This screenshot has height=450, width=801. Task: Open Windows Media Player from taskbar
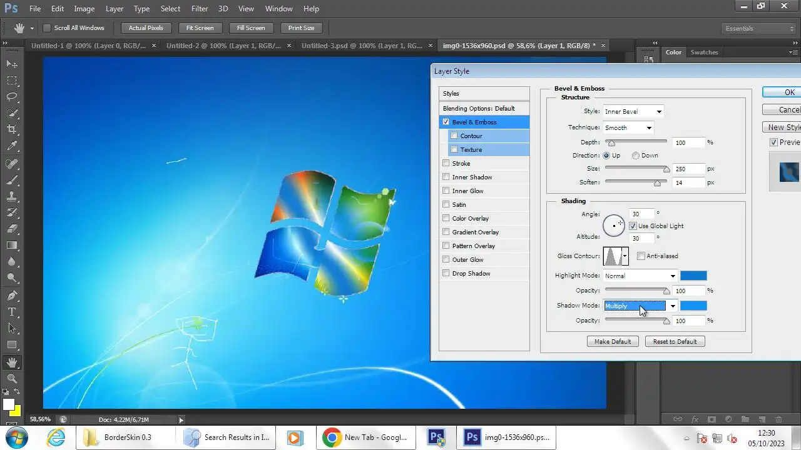click(295, 437)
